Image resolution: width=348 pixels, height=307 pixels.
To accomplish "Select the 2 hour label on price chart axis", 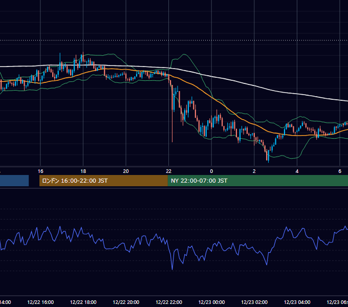I will (x=254, y=171).
